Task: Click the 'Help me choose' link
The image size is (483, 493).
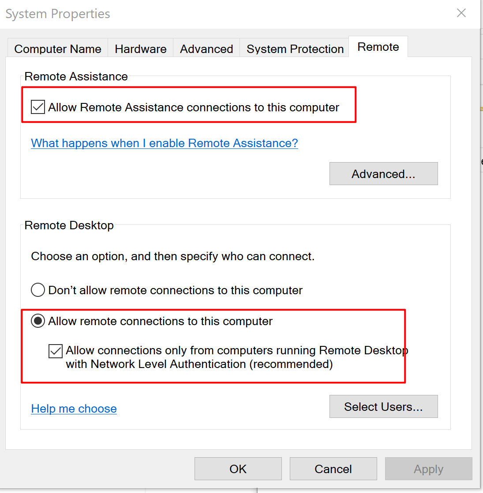Action: (74, 409)
